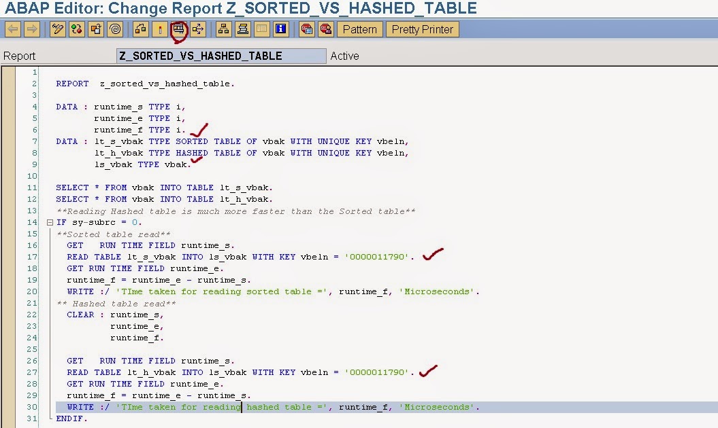
Task: Click the navigation cross-arrows icon
Action: pyautogui.click(x=198, y=29)
